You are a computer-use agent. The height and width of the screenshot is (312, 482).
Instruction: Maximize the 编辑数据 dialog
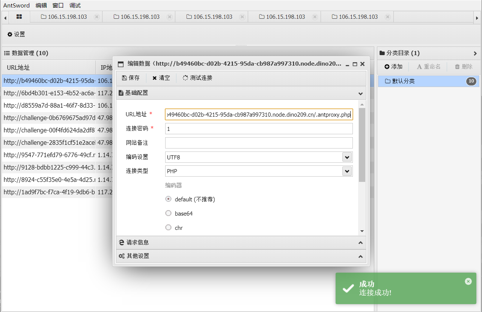click(x=355, y=64)
